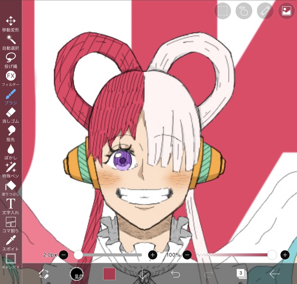Screen dimensions: 297x284
Task: Select the コマ割り frame divider tool
Action: 11,225
